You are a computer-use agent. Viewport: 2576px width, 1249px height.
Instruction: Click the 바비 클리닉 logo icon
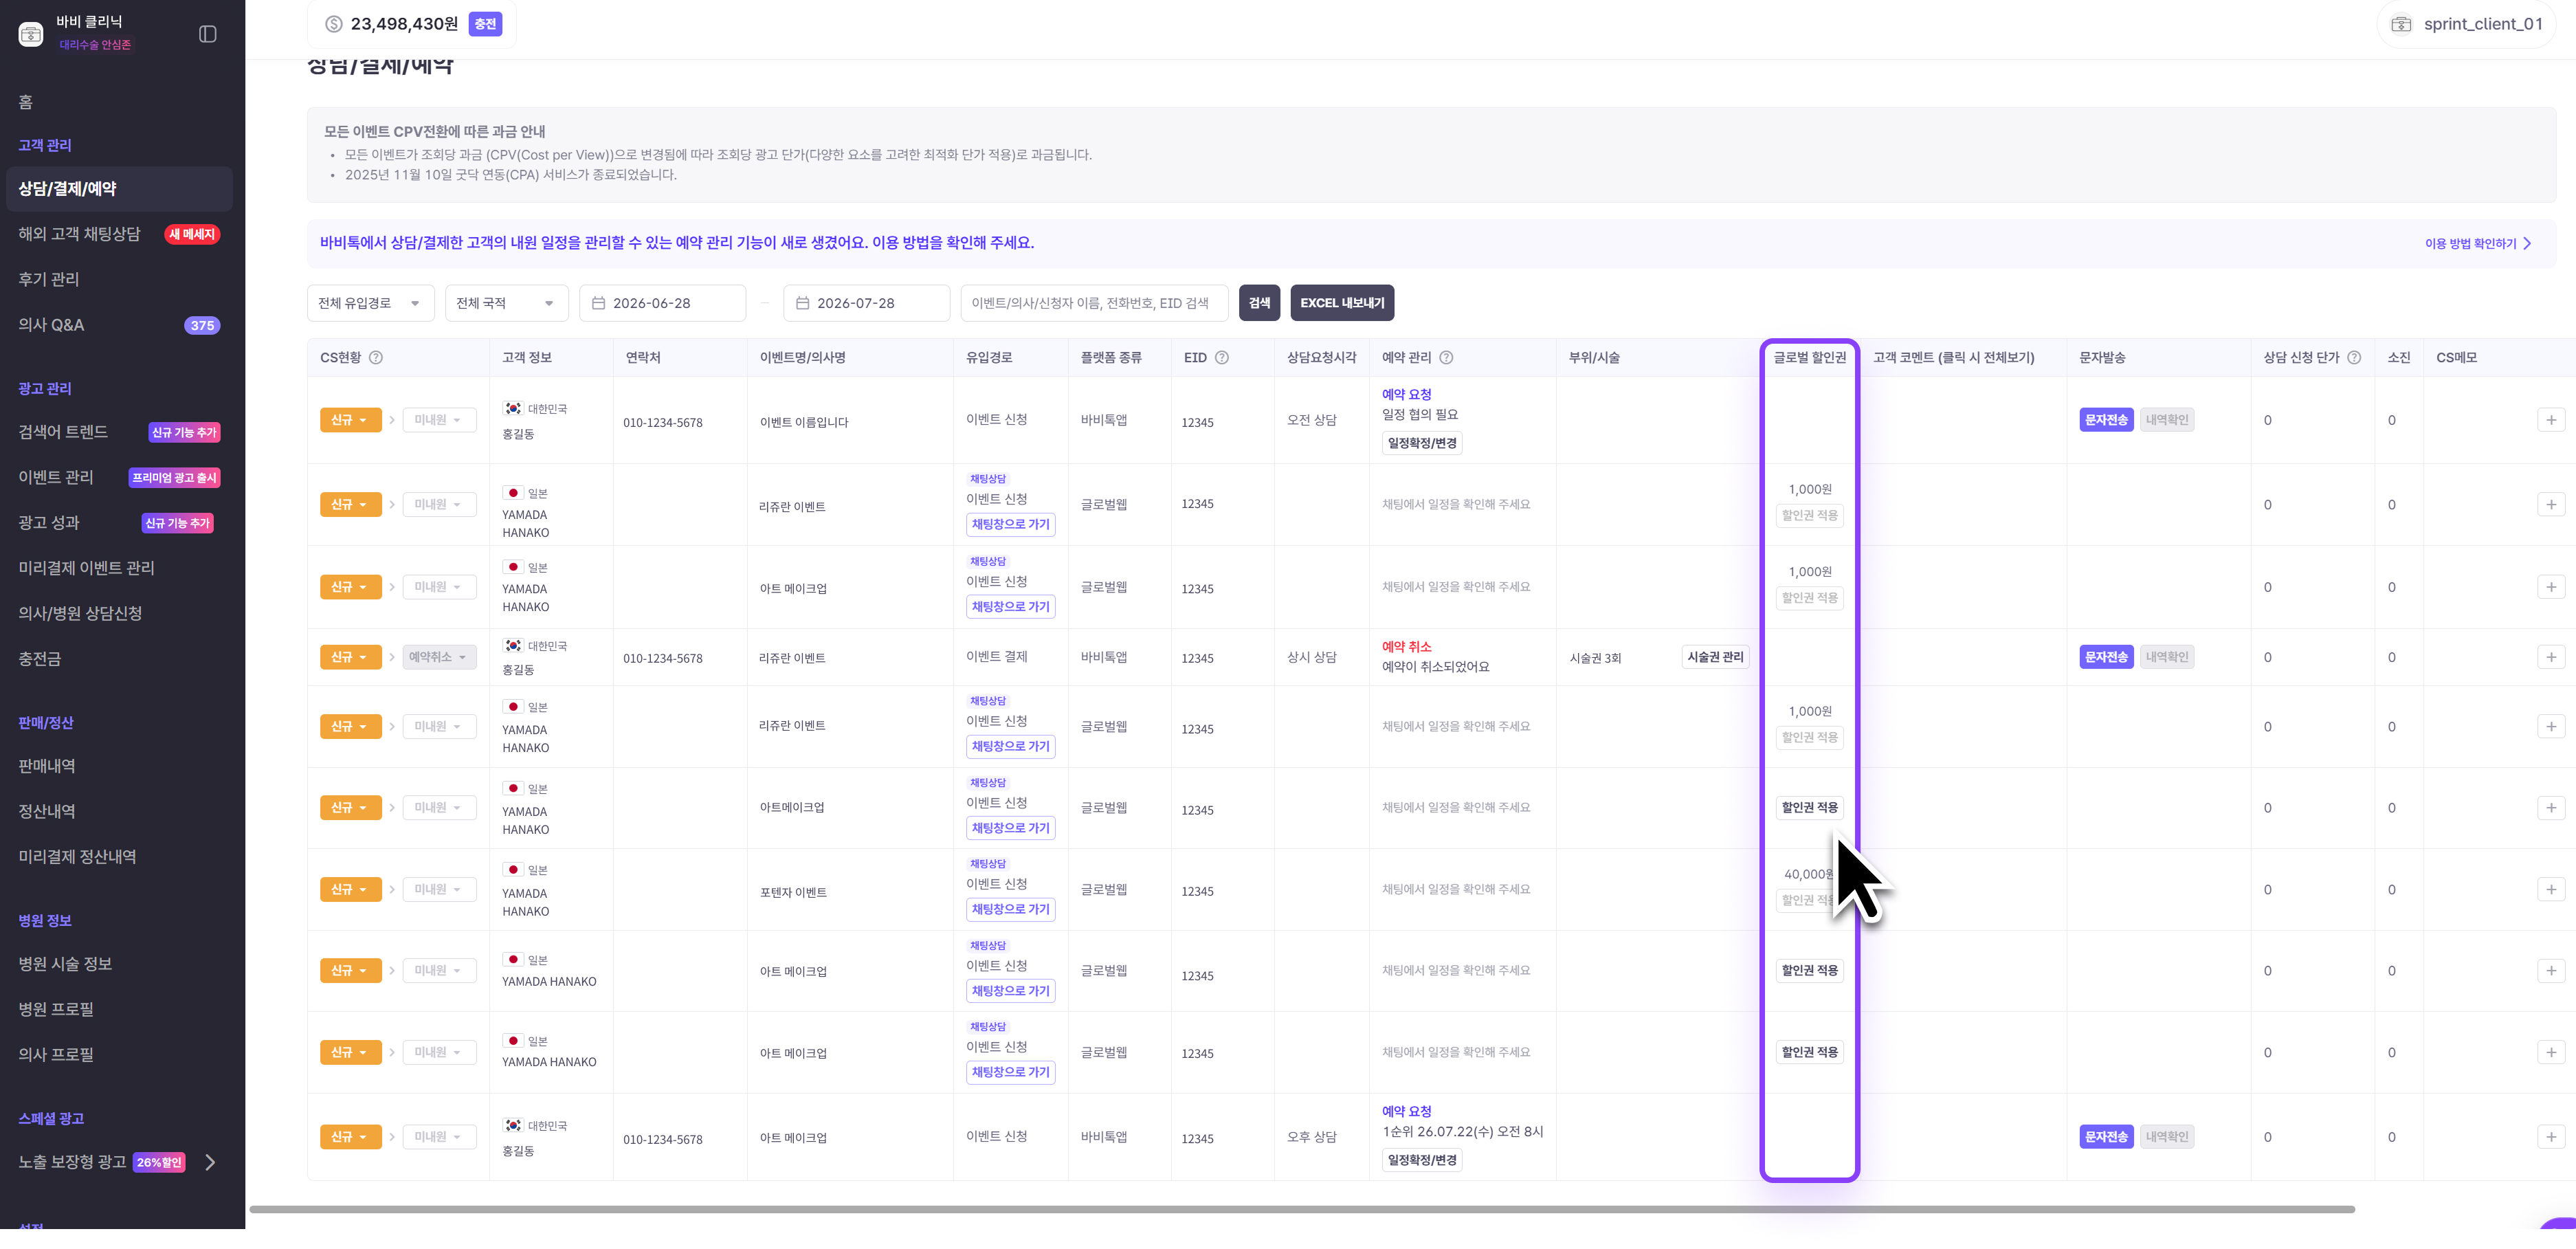point(31,34)
